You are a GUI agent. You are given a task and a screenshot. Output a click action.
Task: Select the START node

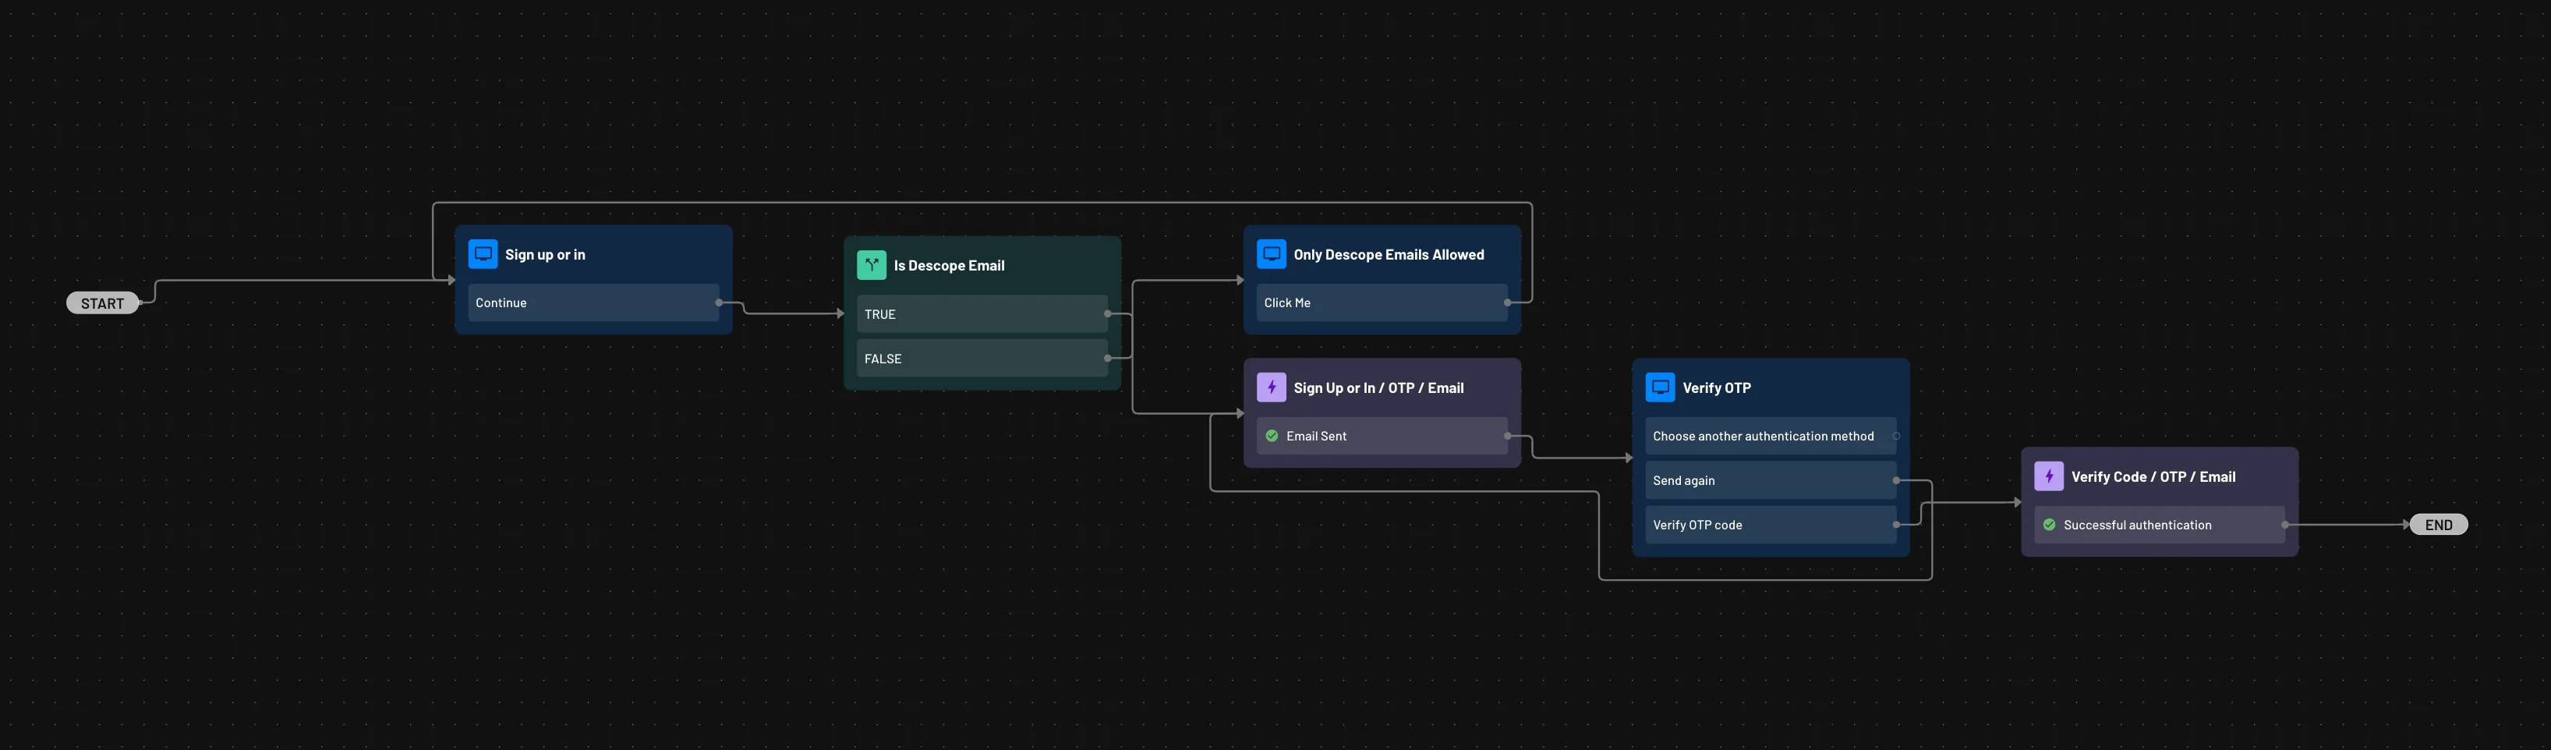pos(102,303)
